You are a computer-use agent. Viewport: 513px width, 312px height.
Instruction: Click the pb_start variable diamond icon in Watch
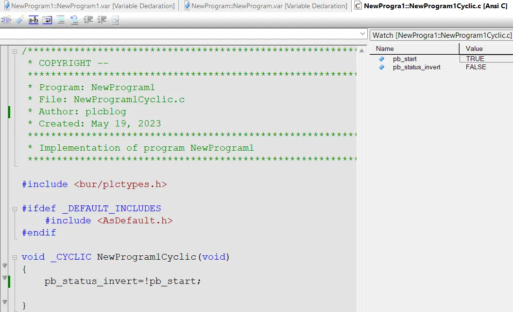tap(381, 59)
